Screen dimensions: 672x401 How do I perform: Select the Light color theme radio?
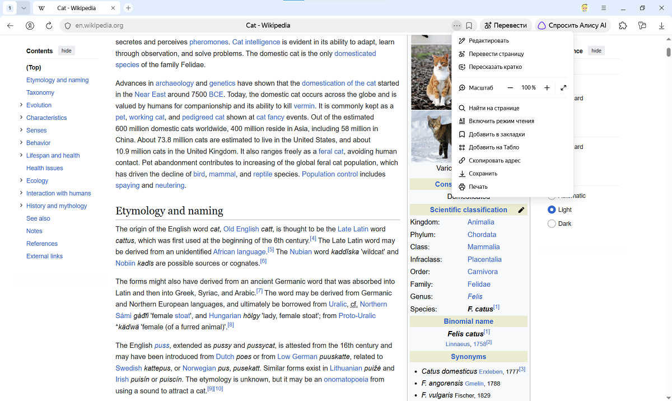[x=552, y=209]
